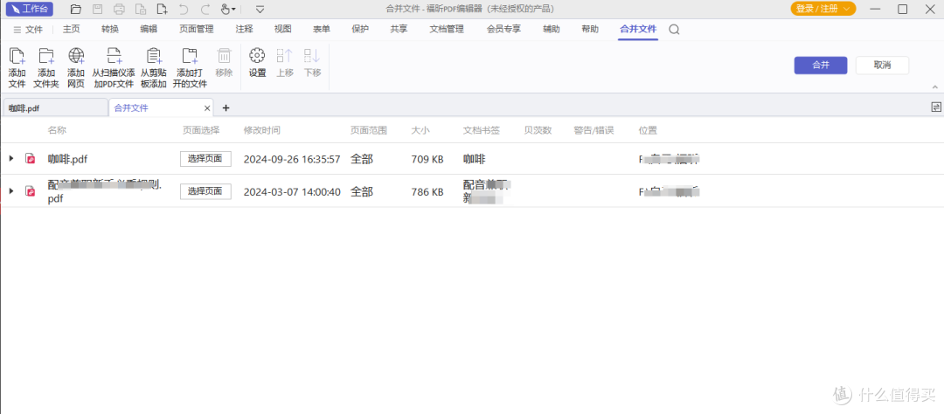Open the 帮助 ribbon tab
Screen dimensions: 944x414
(590, 29)
